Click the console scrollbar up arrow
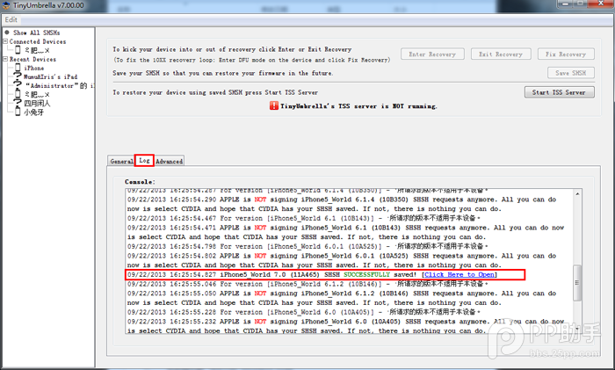 pyautogui.click(x=577, y=194)
